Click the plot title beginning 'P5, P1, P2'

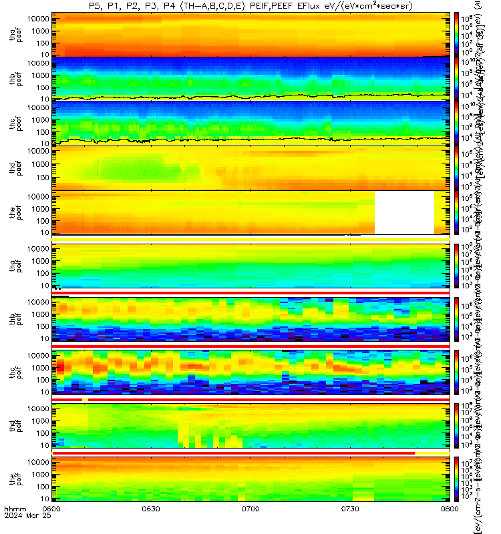coord(251,6)
